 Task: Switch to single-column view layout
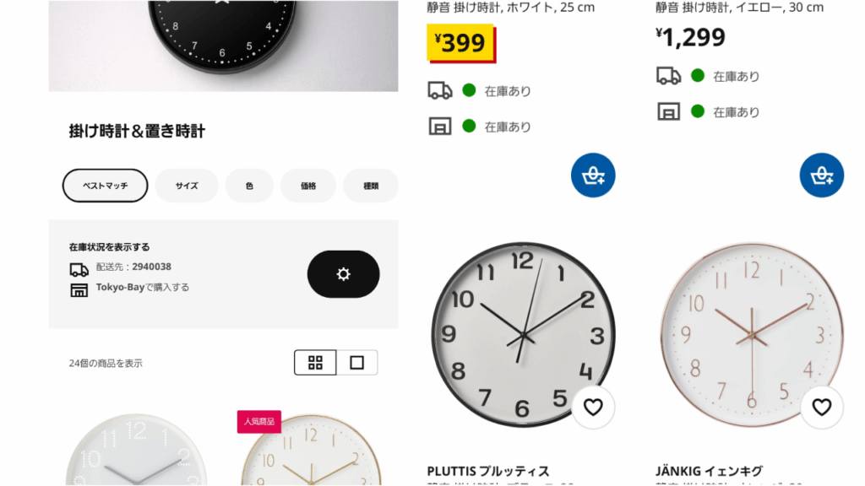[x=357, y=363]
